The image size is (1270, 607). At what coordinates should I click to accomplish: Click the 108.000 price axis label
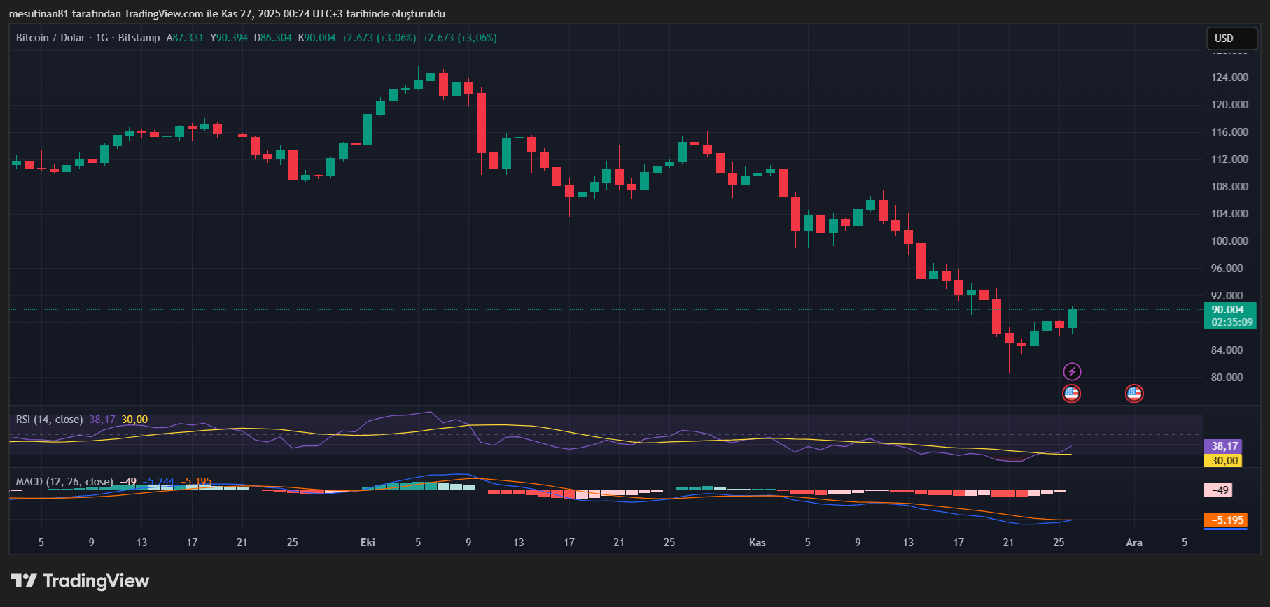1229,187
